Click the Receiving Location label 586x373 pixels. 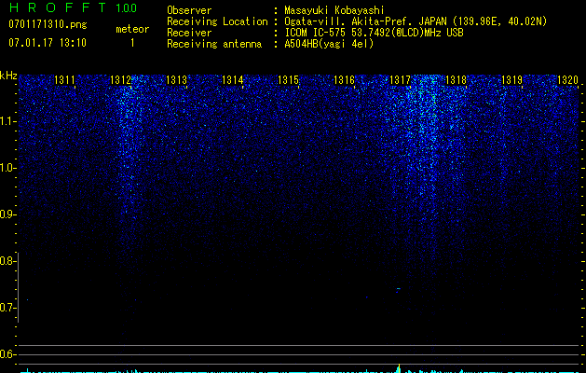(217, 21)
